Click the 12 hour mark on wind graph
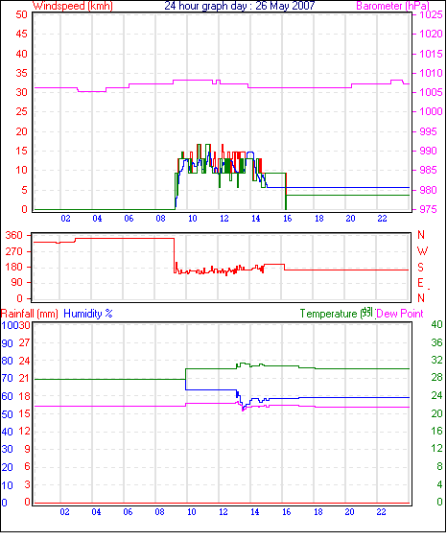 click(224, 219)
